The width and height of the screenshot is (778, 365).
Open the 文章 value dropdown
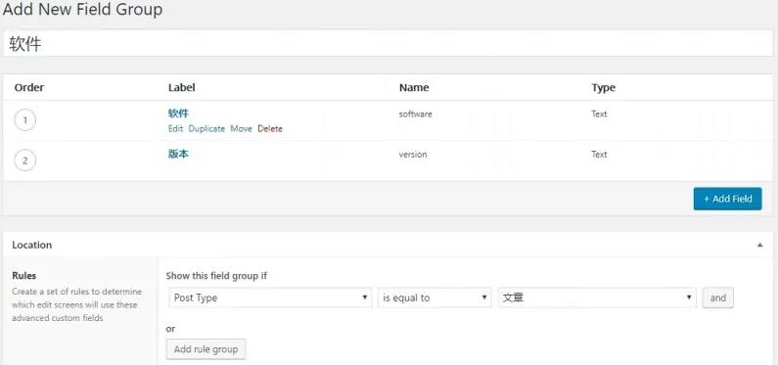597,298
